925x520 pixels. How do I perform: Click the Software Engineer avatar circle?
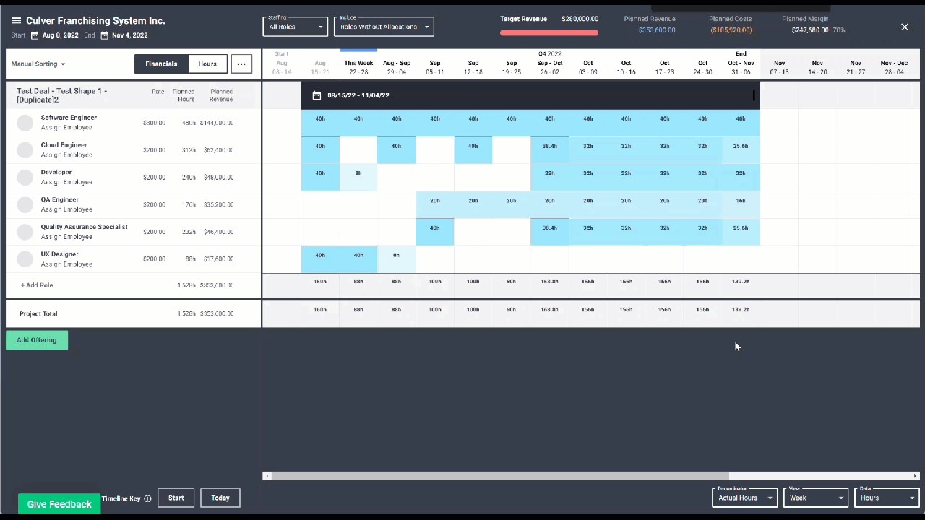tap(25, 123)
